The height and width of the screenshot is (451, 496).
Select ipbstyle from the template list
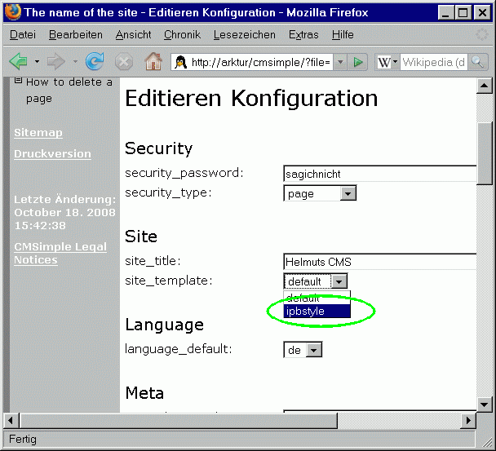317,311
